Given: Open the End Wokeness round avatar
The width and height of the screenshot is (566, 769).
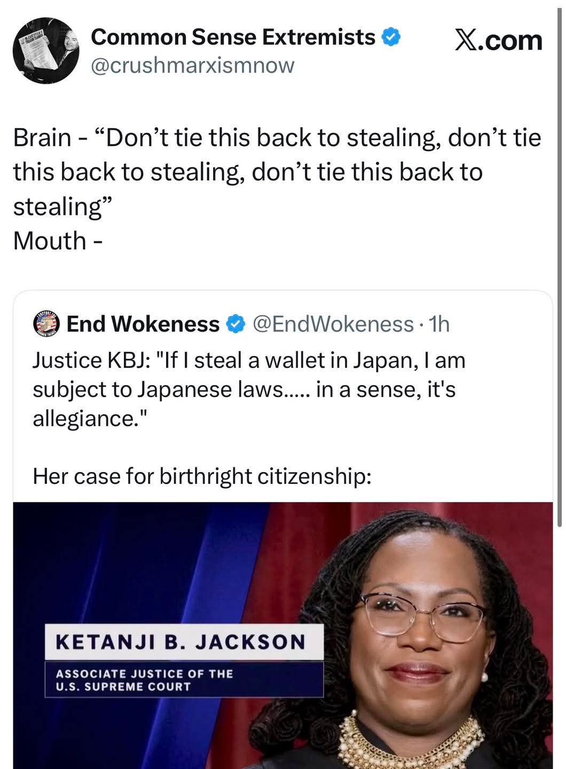Looking at the screenshot, I should pos(46,324).
